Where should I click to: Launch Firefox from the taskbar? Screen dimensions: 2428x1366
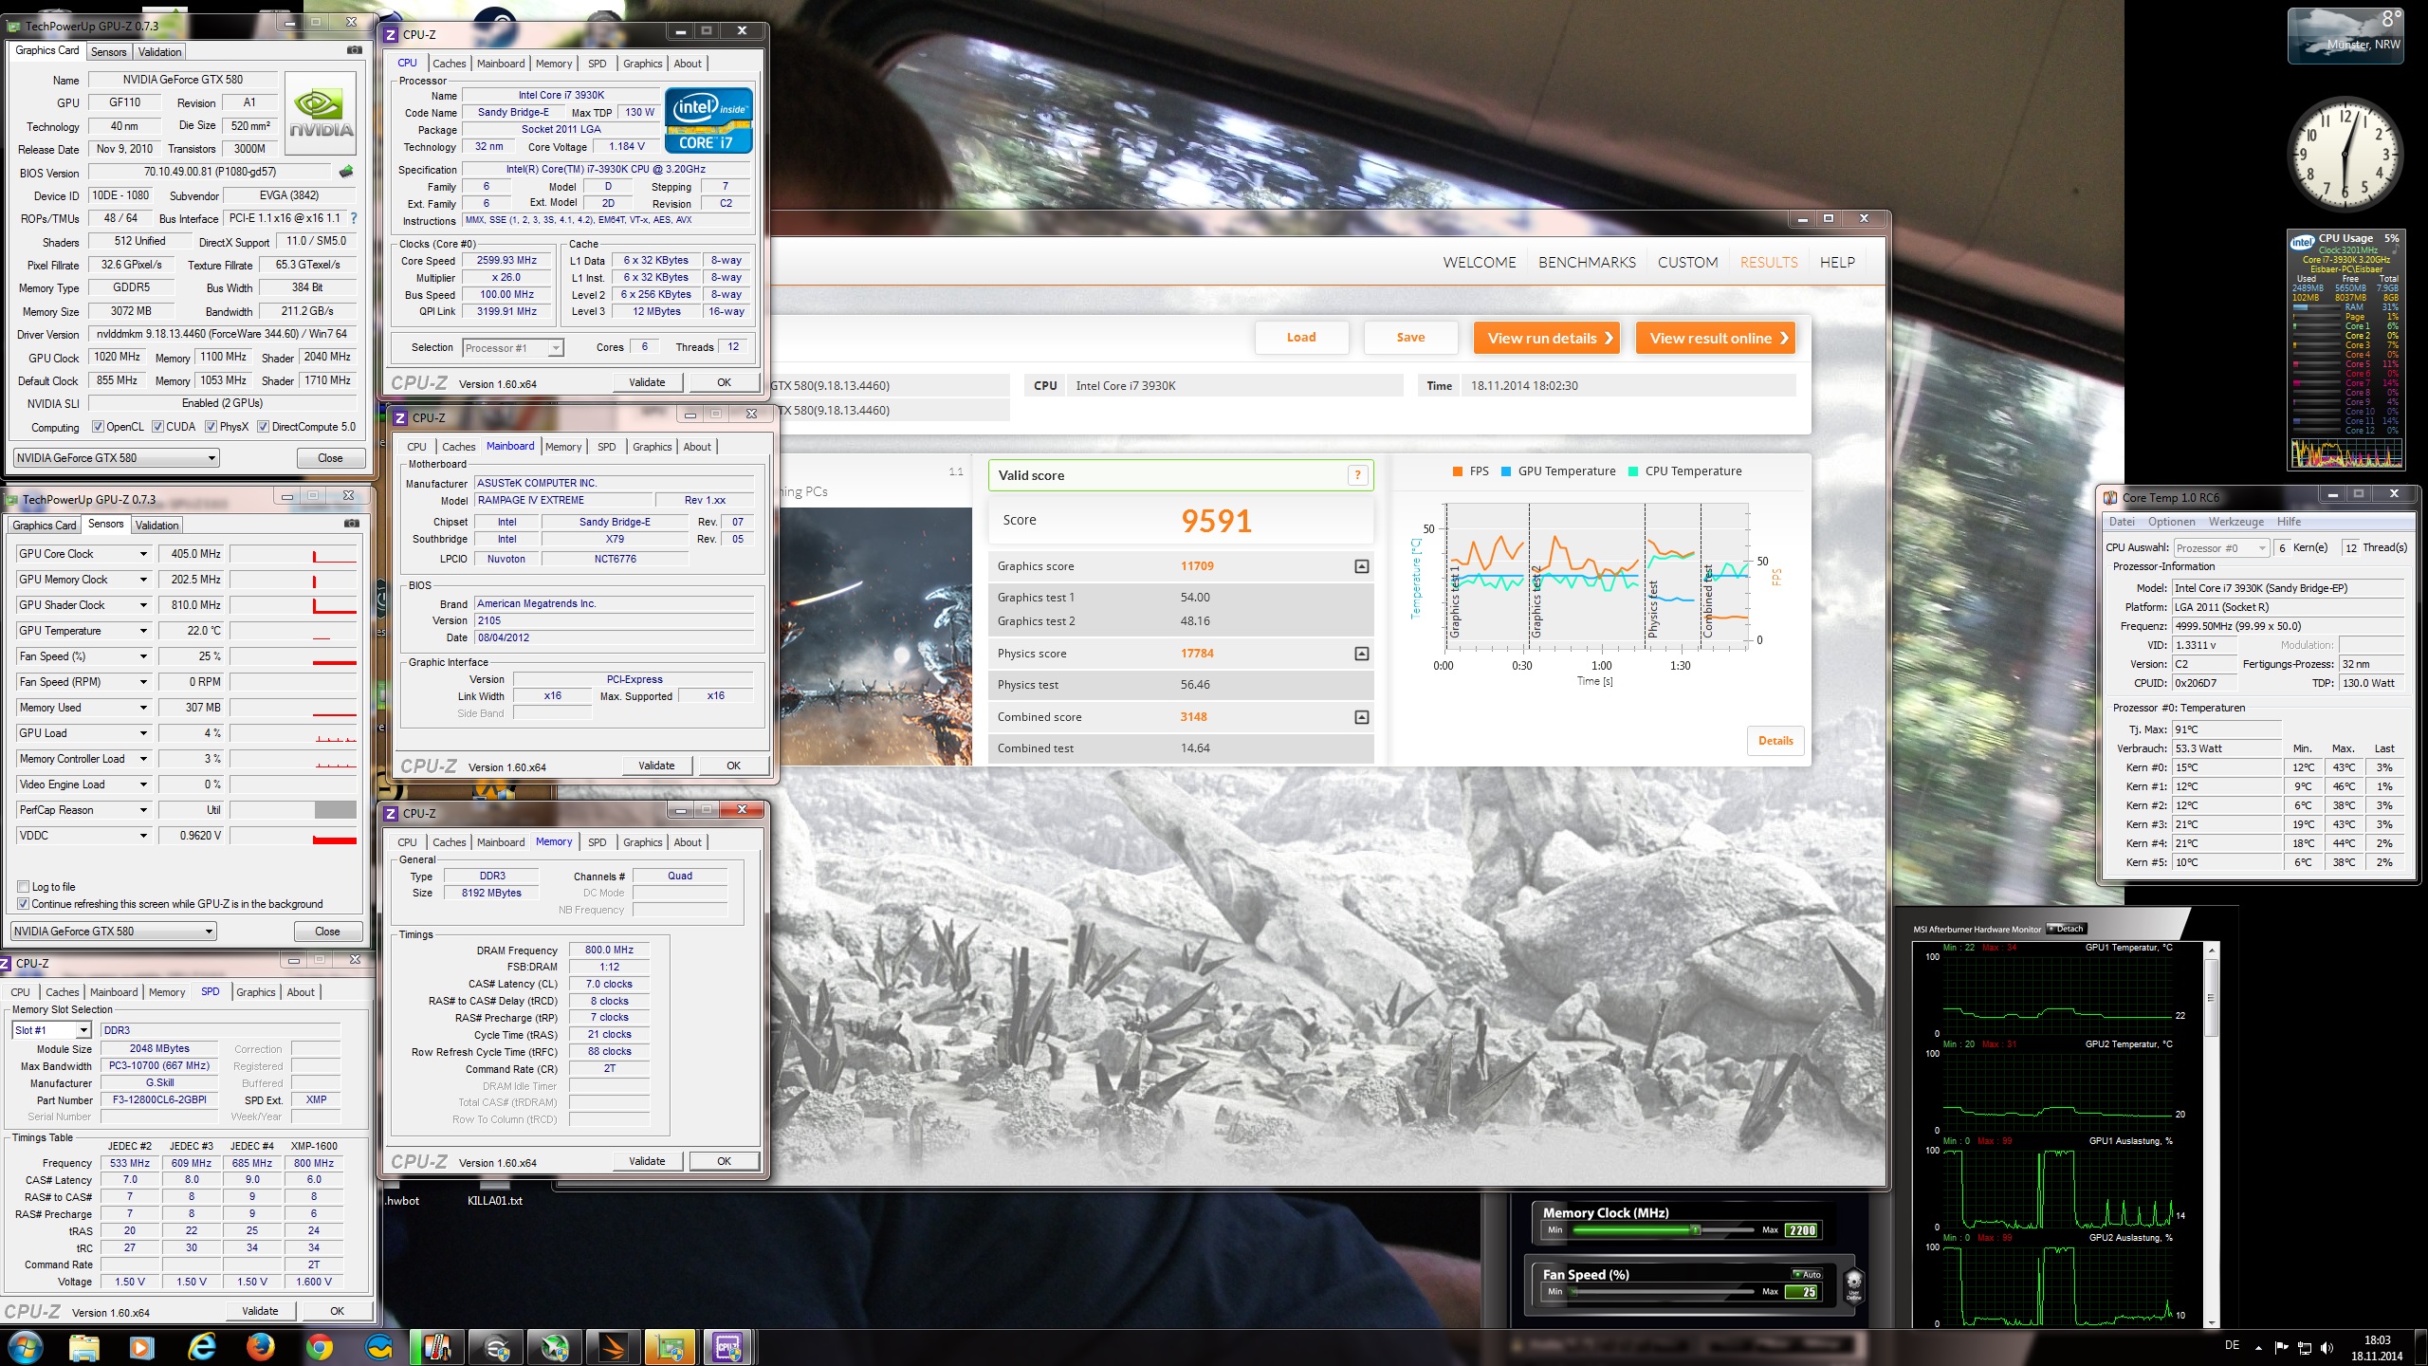click(261, 1347)
